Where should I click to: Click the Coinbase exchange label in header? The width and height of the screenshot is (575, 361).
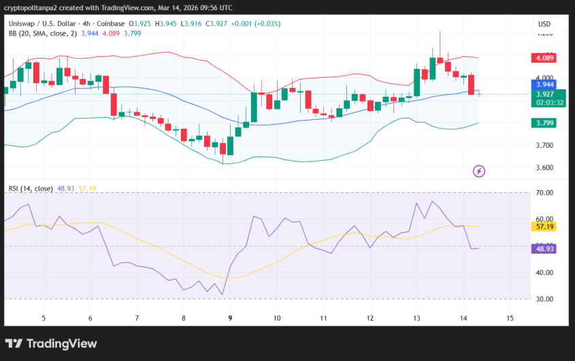point(111,24)
